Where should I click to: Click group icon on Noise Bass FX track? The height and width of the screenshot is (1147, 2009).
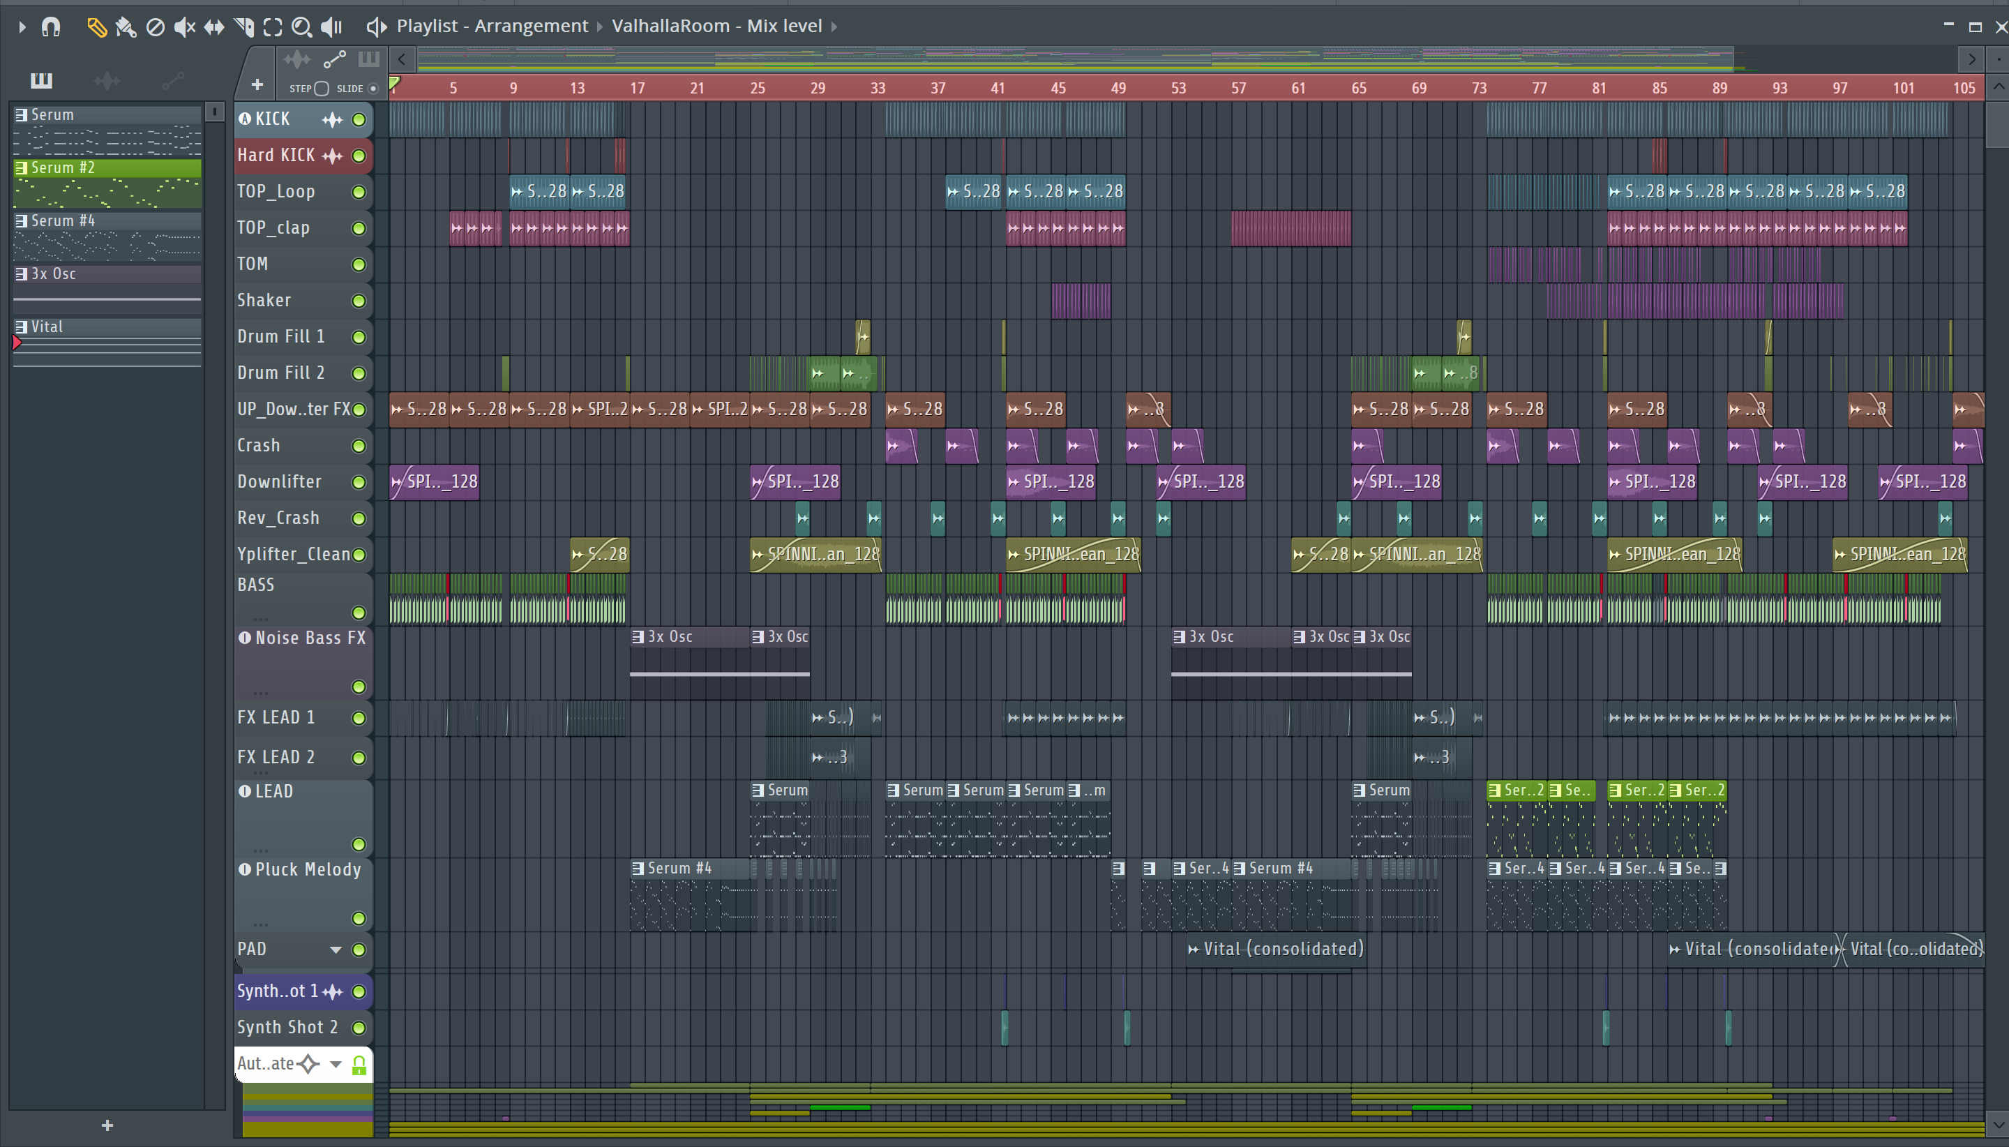[245, 637]
